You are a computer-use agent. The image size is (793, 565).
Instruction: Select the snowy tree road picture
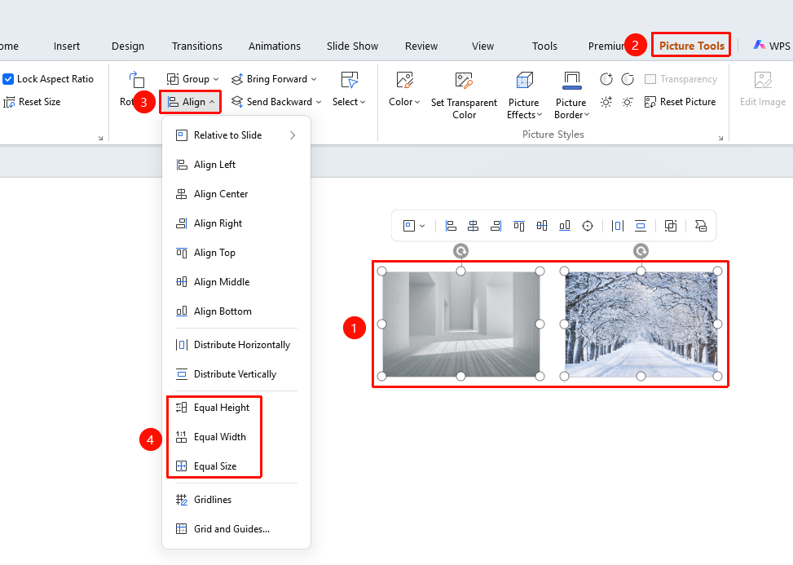pos(641,324)
